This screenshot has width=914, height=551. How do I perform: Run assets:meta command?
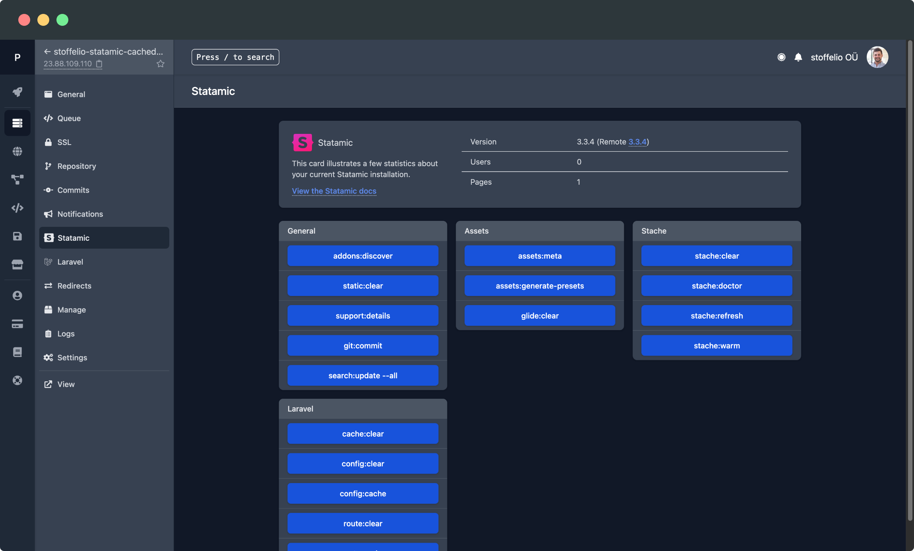coord(540,256)
